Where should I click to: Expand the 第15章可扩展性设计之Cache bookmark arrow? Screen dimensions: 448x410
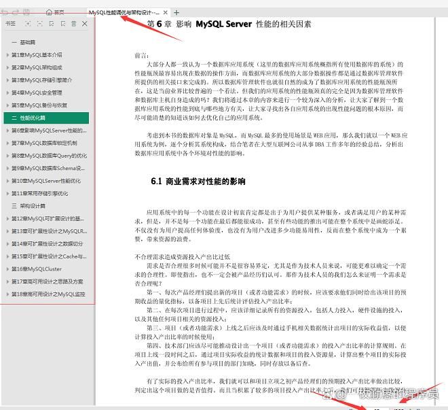click(7, 256)
